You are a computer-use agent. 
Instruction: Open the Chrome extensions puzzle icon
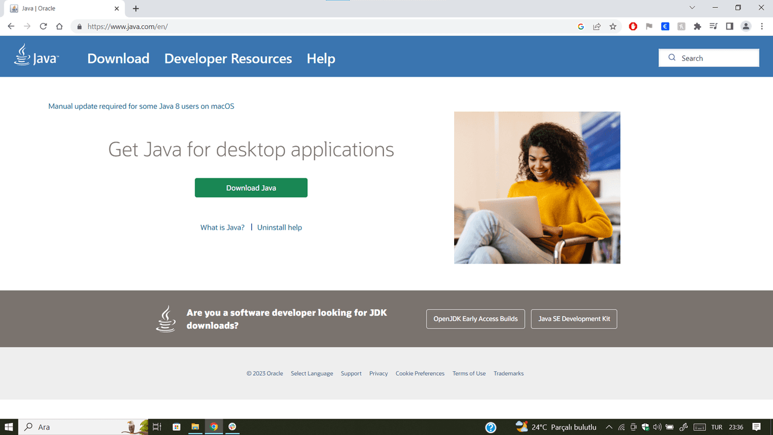point(698,27)
